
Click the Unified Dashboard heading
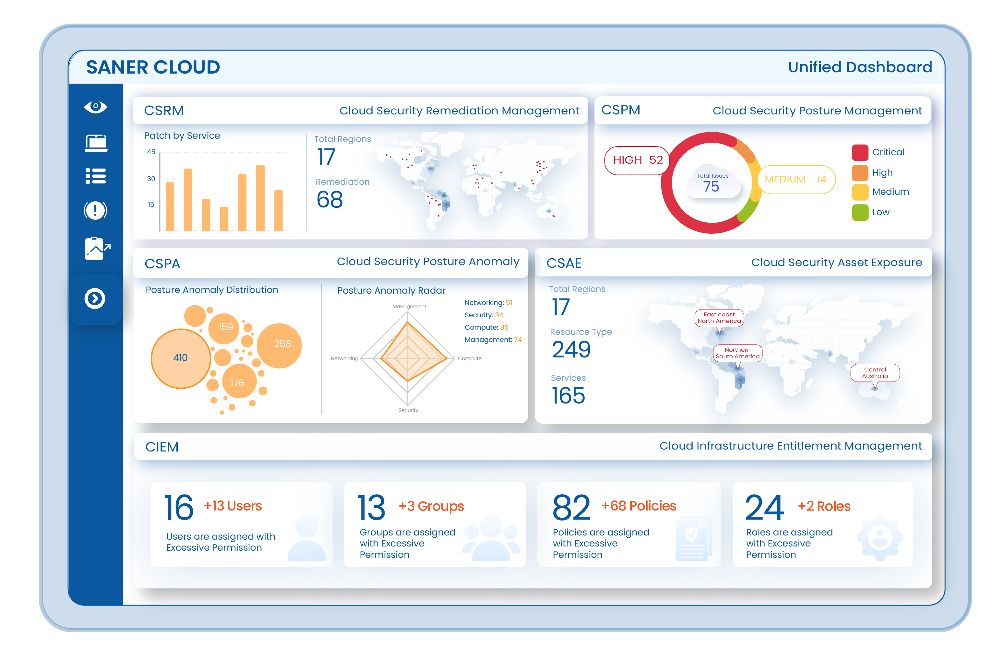click(860, 67)
